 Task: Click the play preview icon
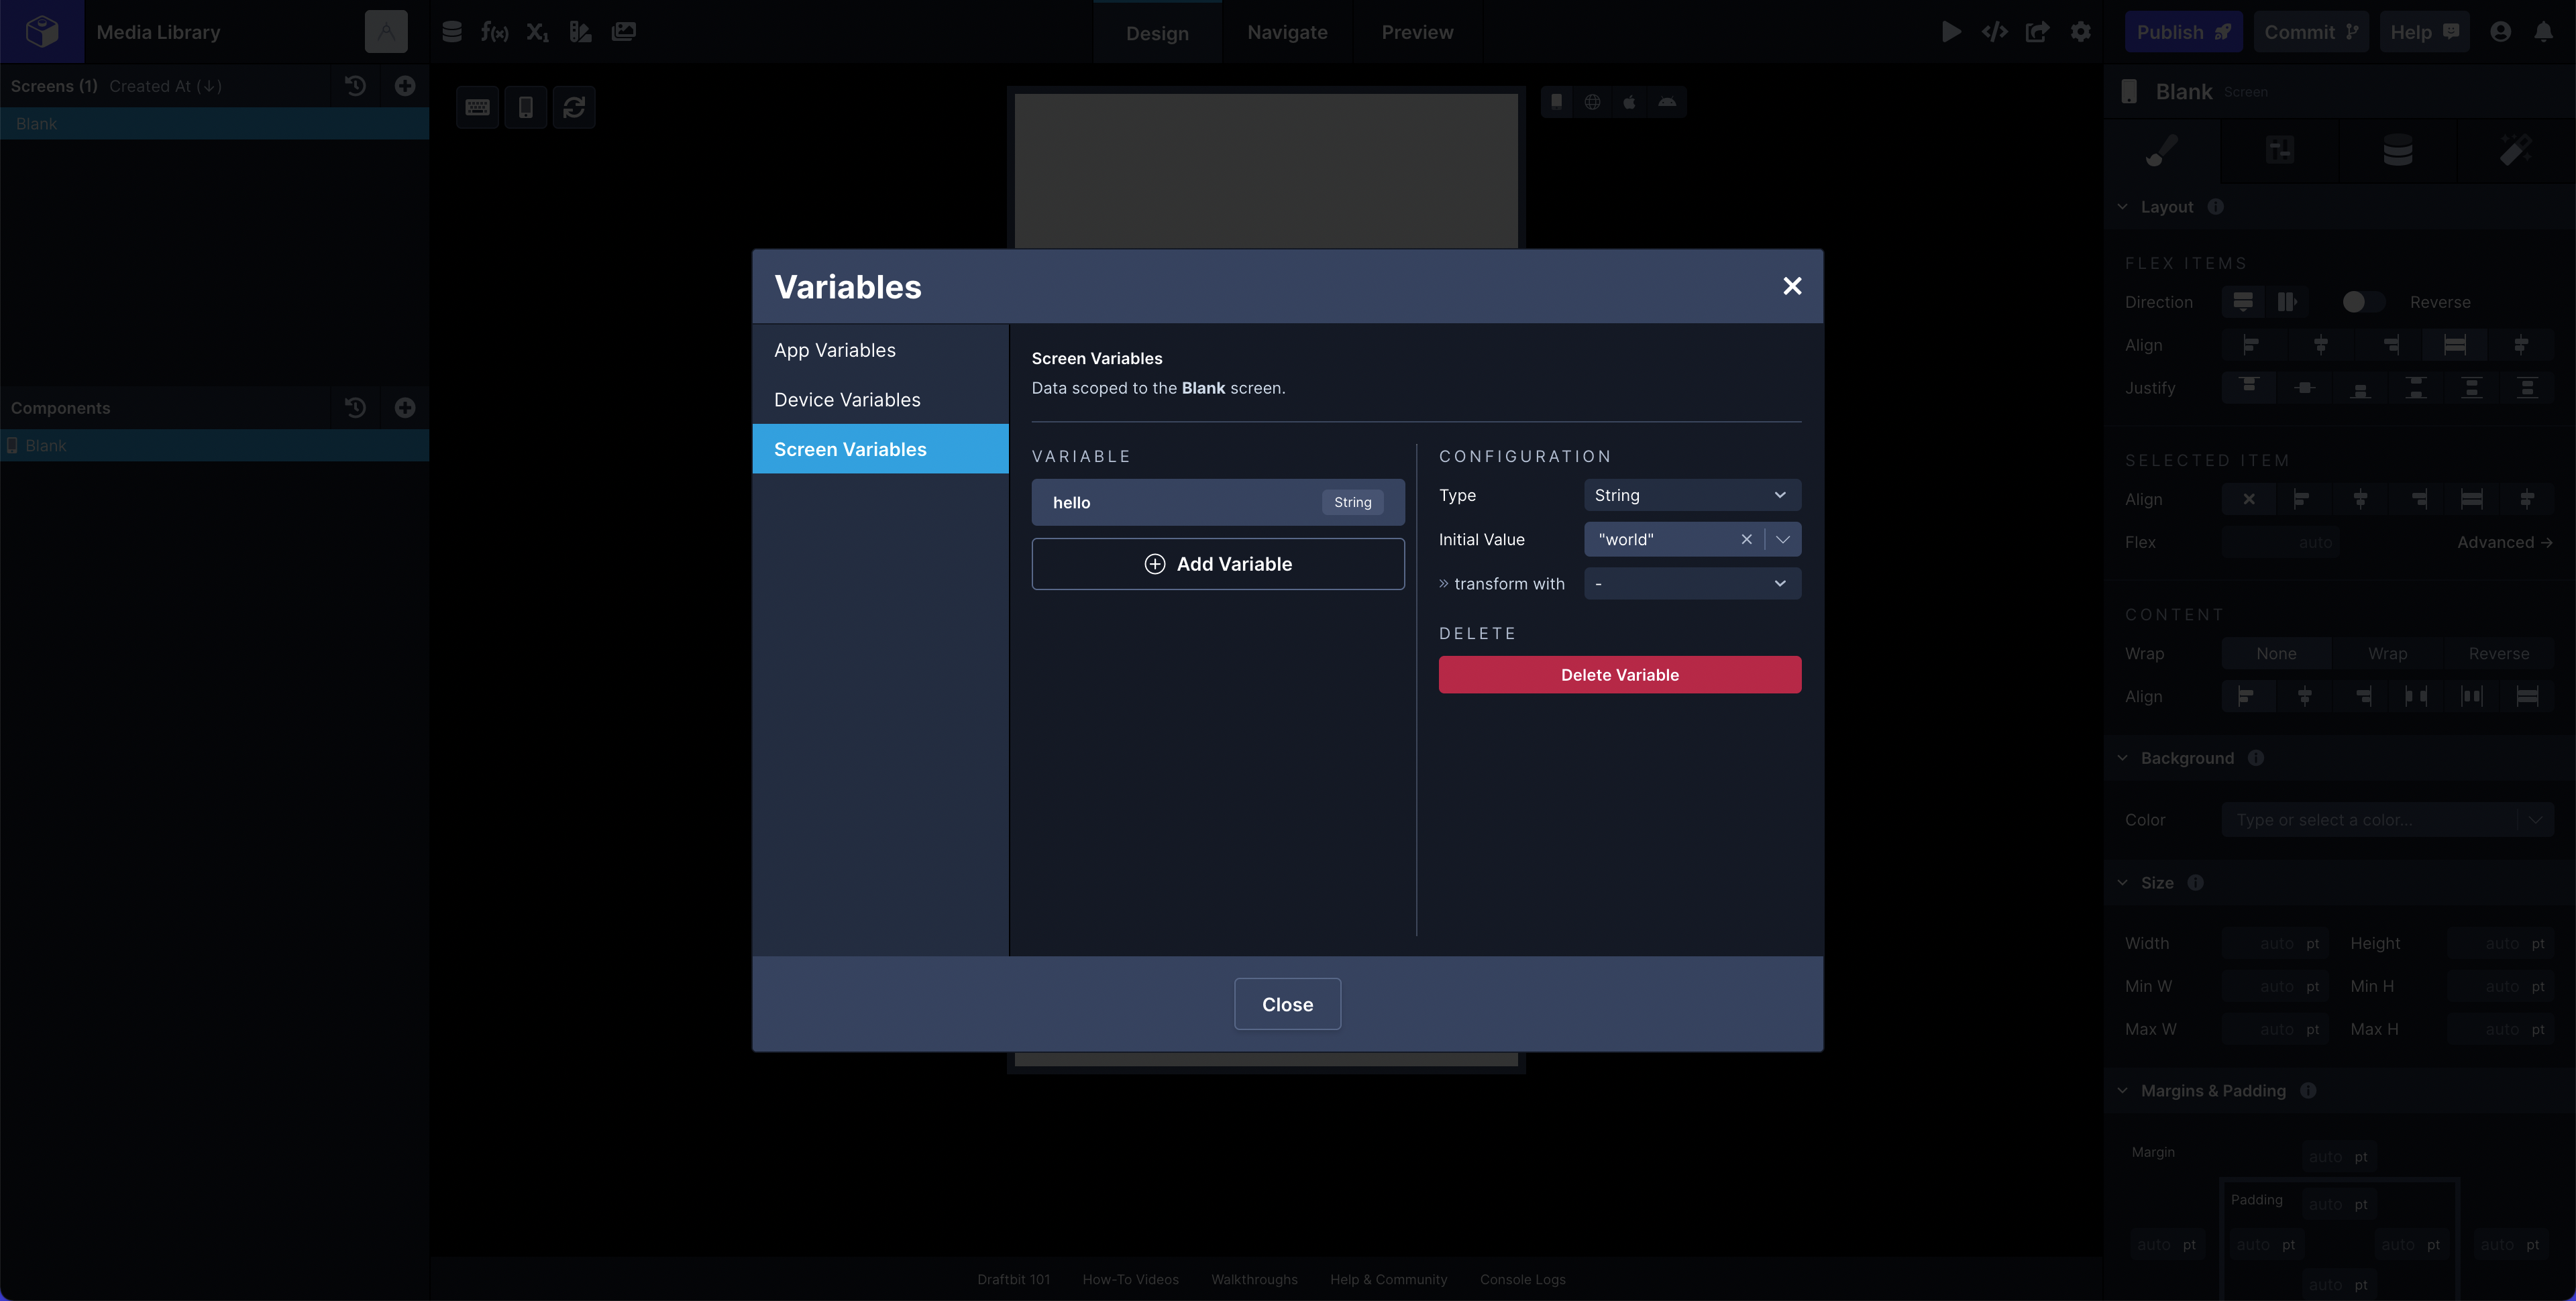tap(1951, 32)
